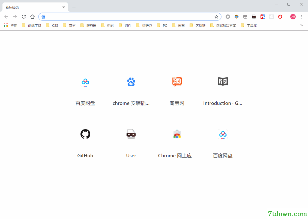Show hidden bookmarks with the double chevron
This screenshot has width=308, height=219.
[301, 25]
